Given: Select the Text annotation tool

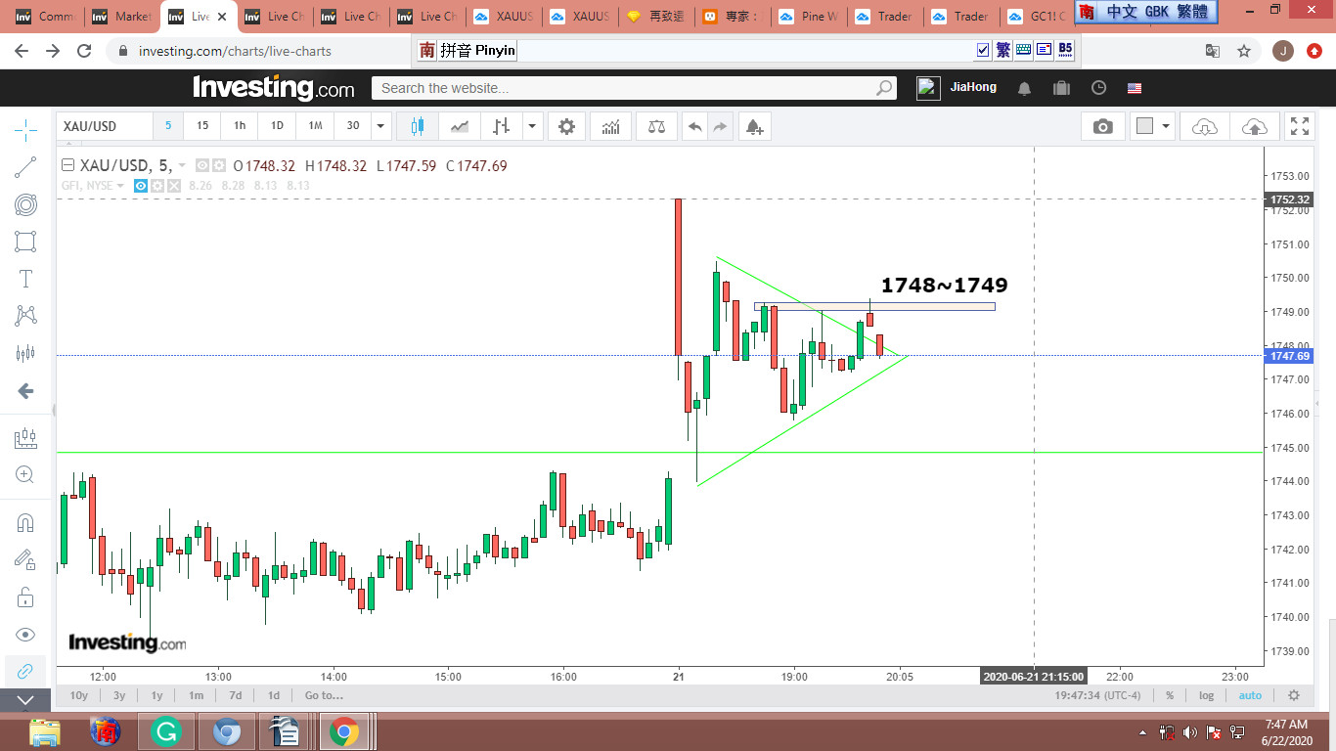Looking at the screenshot, I should click(25, 279).
